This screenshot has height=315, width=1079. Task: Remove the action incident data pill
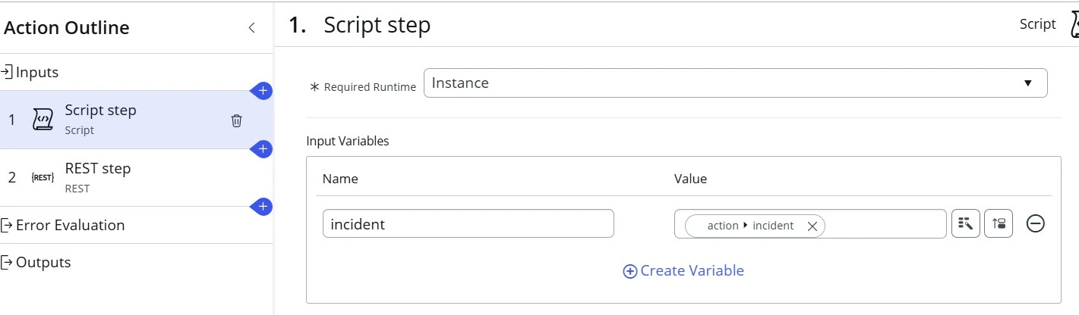(x=812, y=226)
